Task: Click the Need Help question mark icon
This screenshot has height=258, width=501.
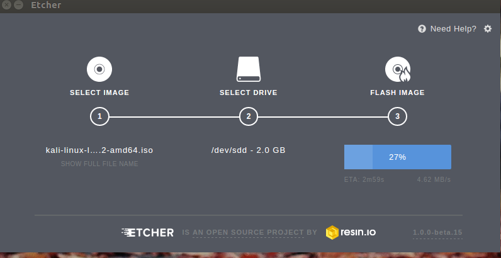Action: (422, 29)
